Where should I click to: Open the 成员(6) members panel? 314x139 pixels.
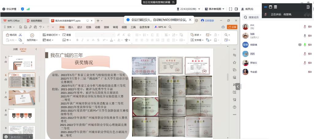tap(247, 9)
